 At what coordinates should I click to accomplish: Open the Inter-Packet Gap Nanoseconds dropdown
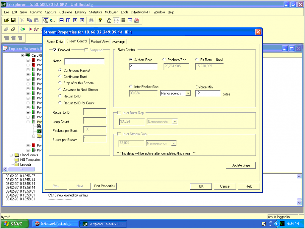coord(188,94)
